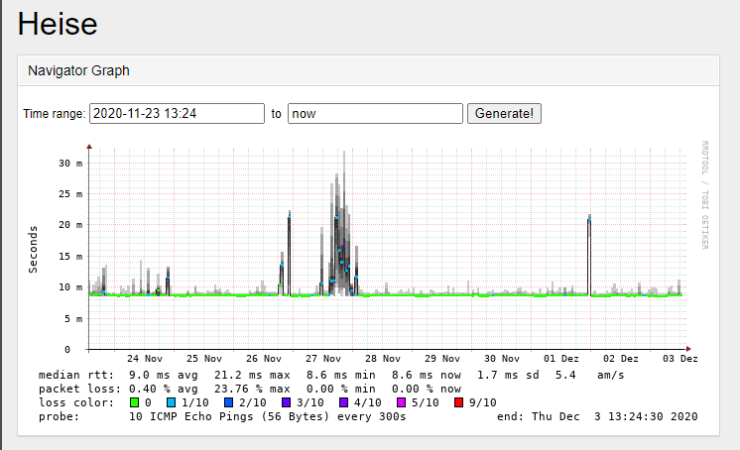Image resolution: width=740 pixels, height=450 pixels.
Task: Click the 'median rtt:' legend label
Action: [x=76, y=375]
